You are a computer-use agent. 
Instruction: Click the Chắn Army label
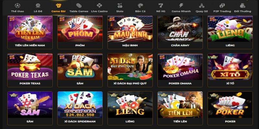(180, 45)
